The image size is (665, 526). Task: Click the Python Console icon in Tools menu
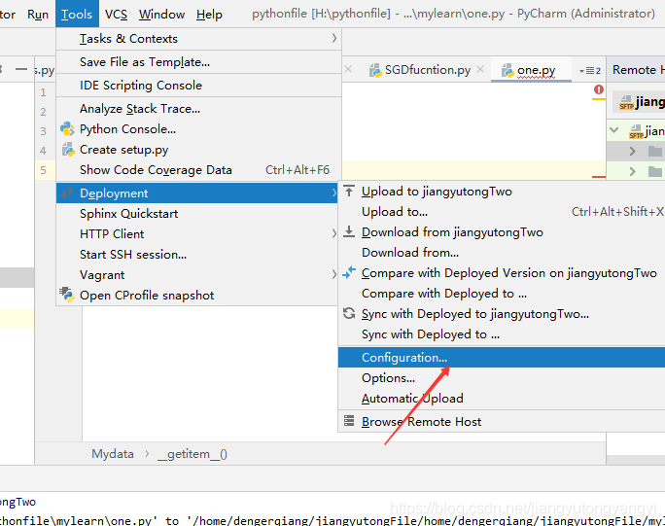tap(67, 129)
